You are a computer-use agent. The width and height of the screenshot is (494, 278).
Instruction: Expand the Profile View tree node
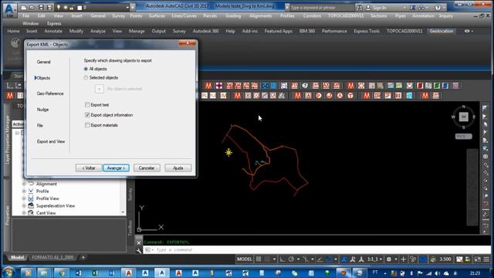tap(24, 198)
